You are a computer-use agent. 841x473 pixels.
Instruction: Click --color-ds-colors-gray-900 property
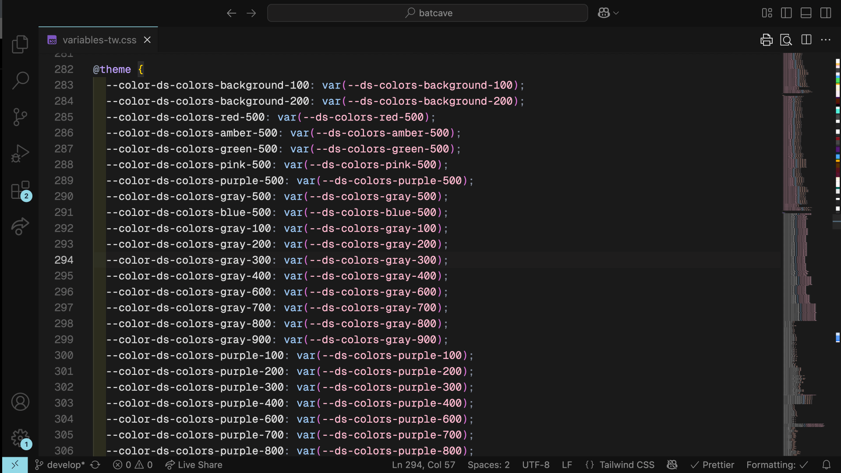tap(189, 339)
